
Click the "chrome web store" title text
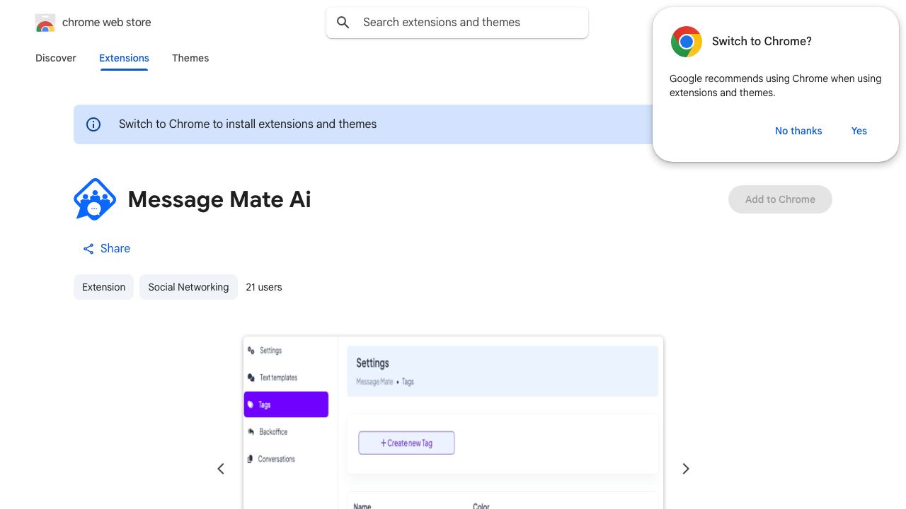107,23
